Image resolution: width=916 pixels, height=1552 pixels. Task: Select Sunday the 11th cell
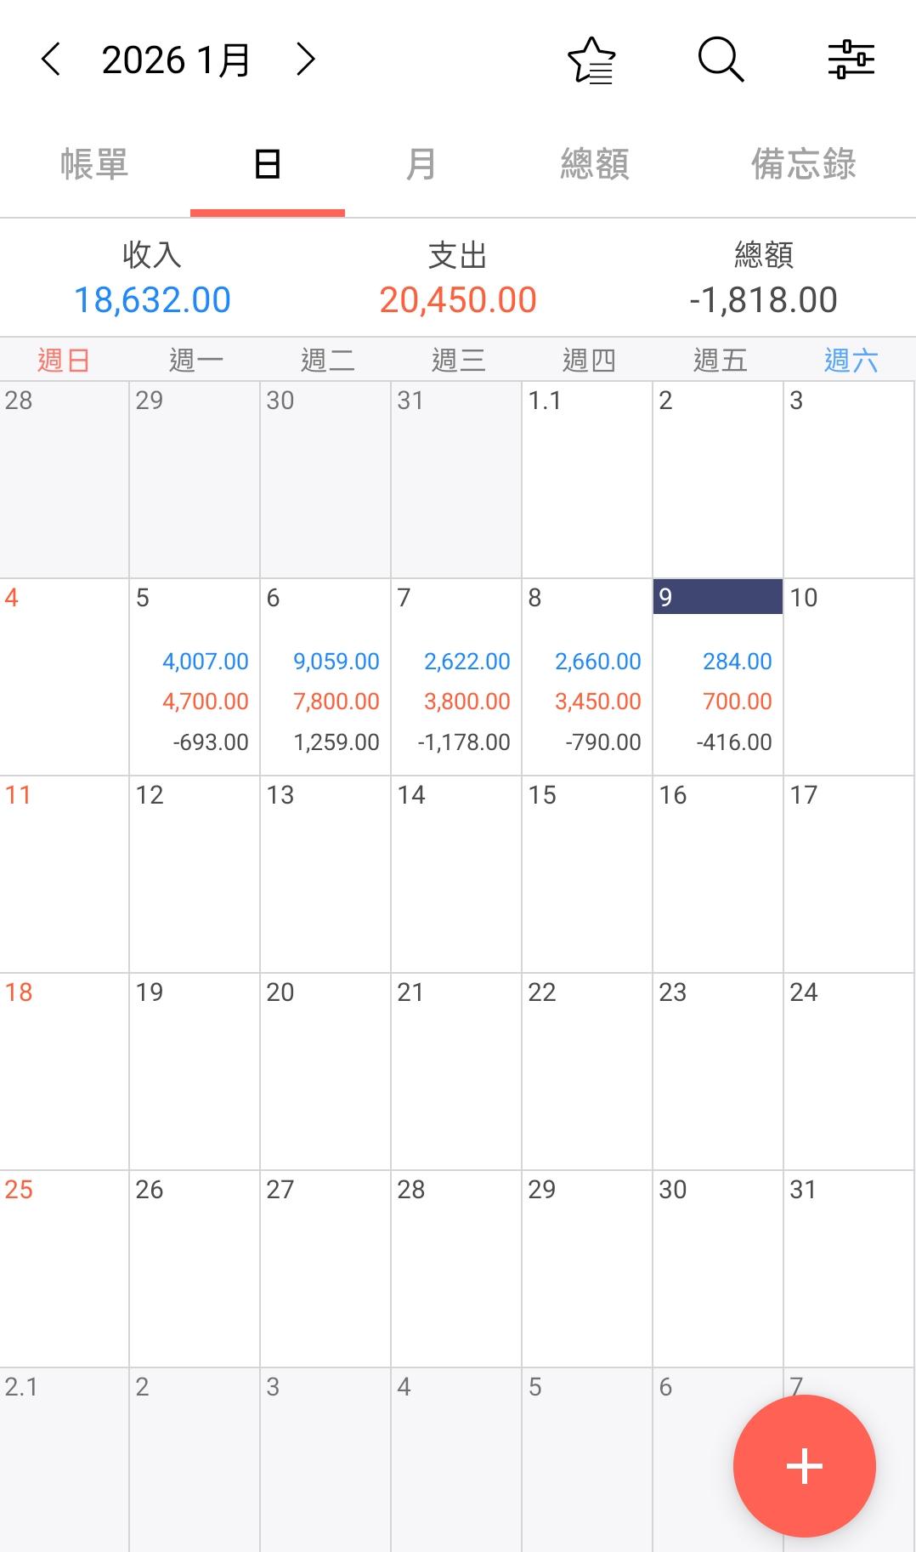65,874
